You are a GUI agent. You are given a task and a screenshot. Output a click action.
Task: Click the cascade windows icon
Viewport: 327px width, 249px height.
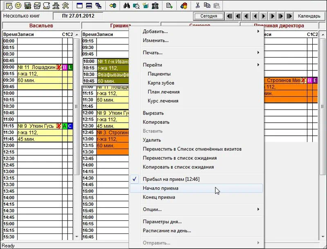coord(98,6)
